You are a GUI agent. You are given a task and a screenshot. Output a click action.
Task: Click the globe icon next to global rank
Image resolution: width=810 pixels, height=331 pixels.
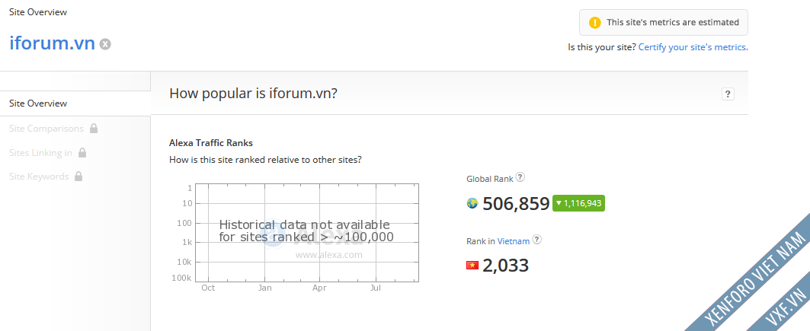(472, 203)
